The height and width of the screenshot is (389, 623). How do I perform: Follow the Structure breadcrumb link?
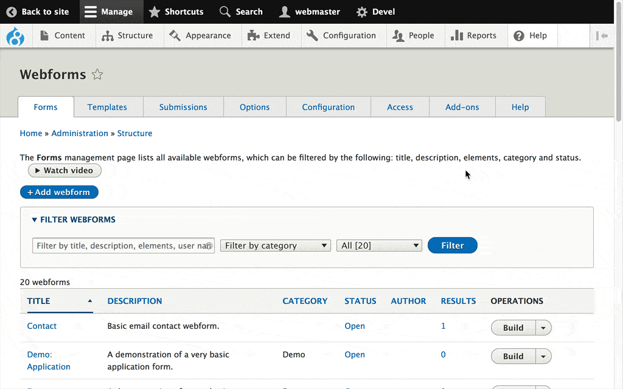(134, 133)
